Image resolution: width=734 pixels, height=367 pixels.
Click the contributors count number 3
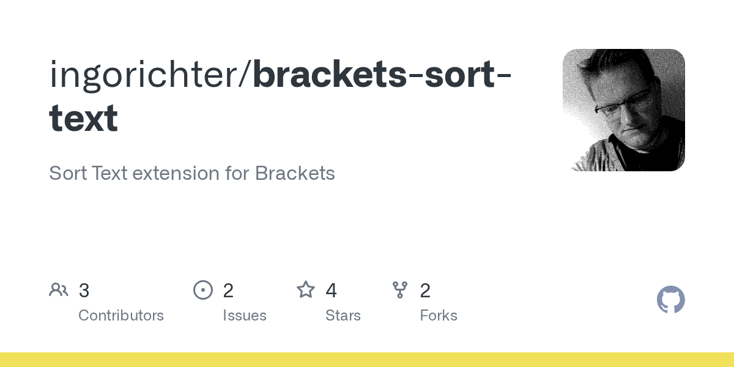click(x=84, y=291)
